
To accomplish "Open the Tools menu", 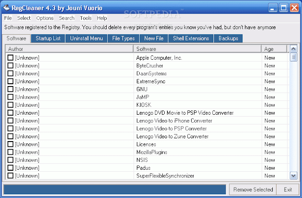I will pyautogui.click(x=86, y=18).
